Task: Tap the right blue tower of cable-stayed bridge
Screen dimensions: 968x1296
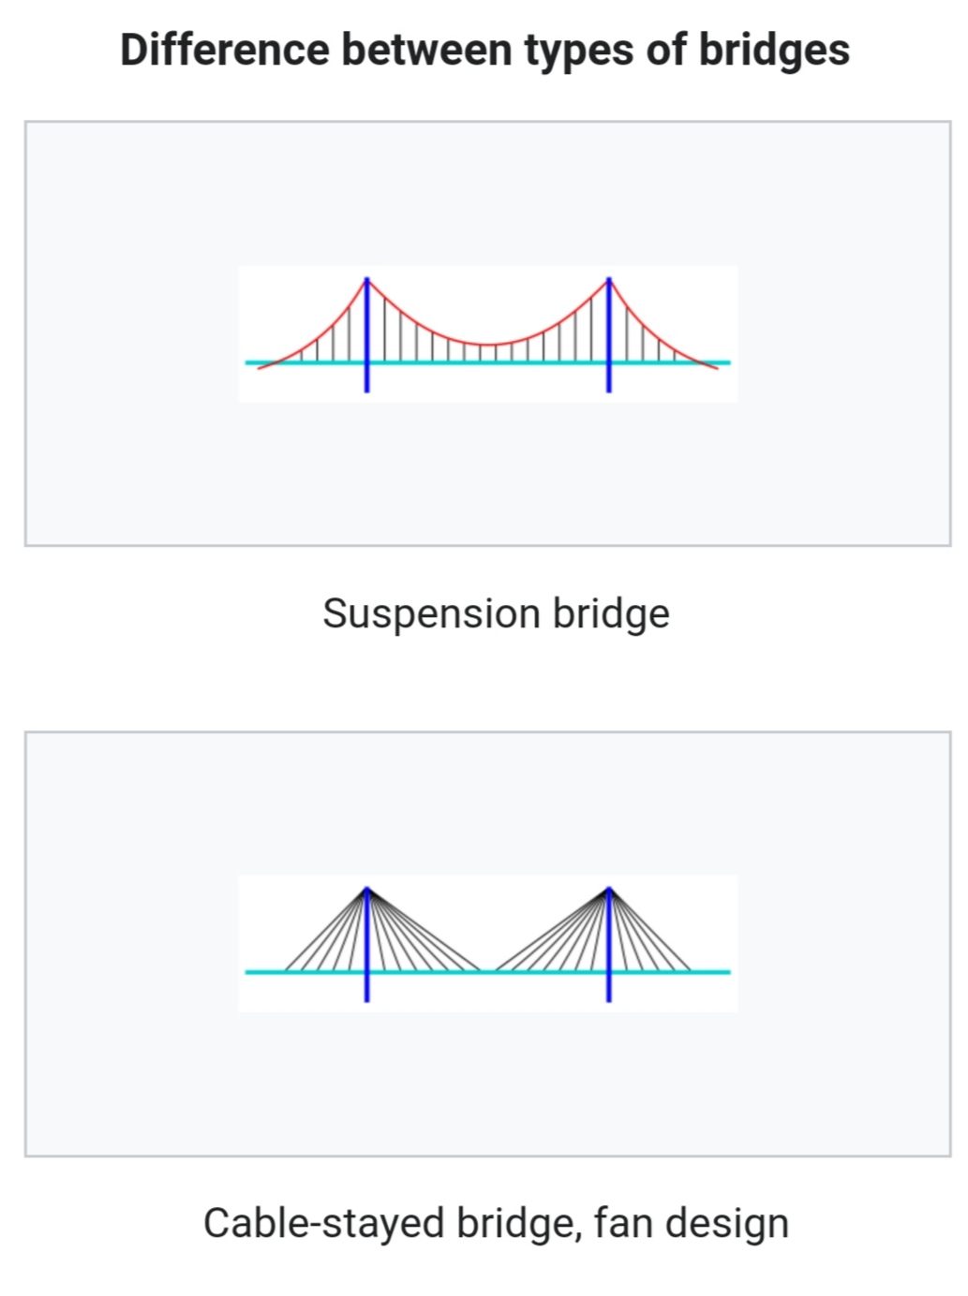Action: (x=609, y=944)
